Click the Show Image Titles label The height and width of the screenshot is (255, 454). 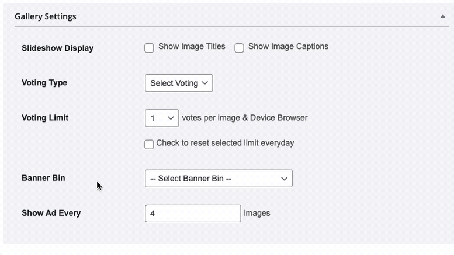pyautogui.click(x=192, y=47)
